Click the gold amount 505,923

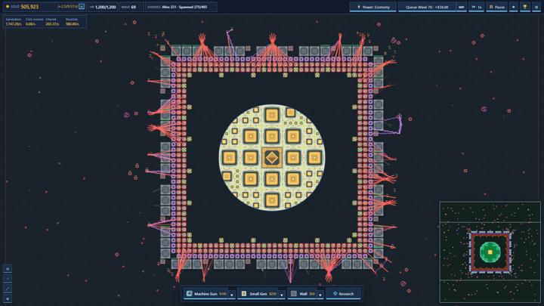point(29,7)
